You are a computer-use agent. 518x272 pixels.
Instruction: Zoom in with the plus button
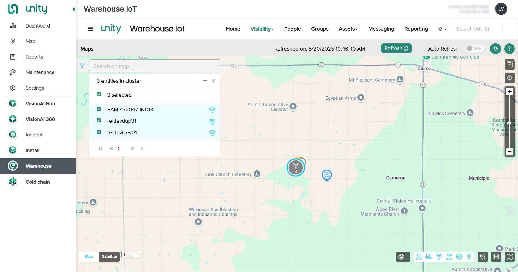click(510, 92)
